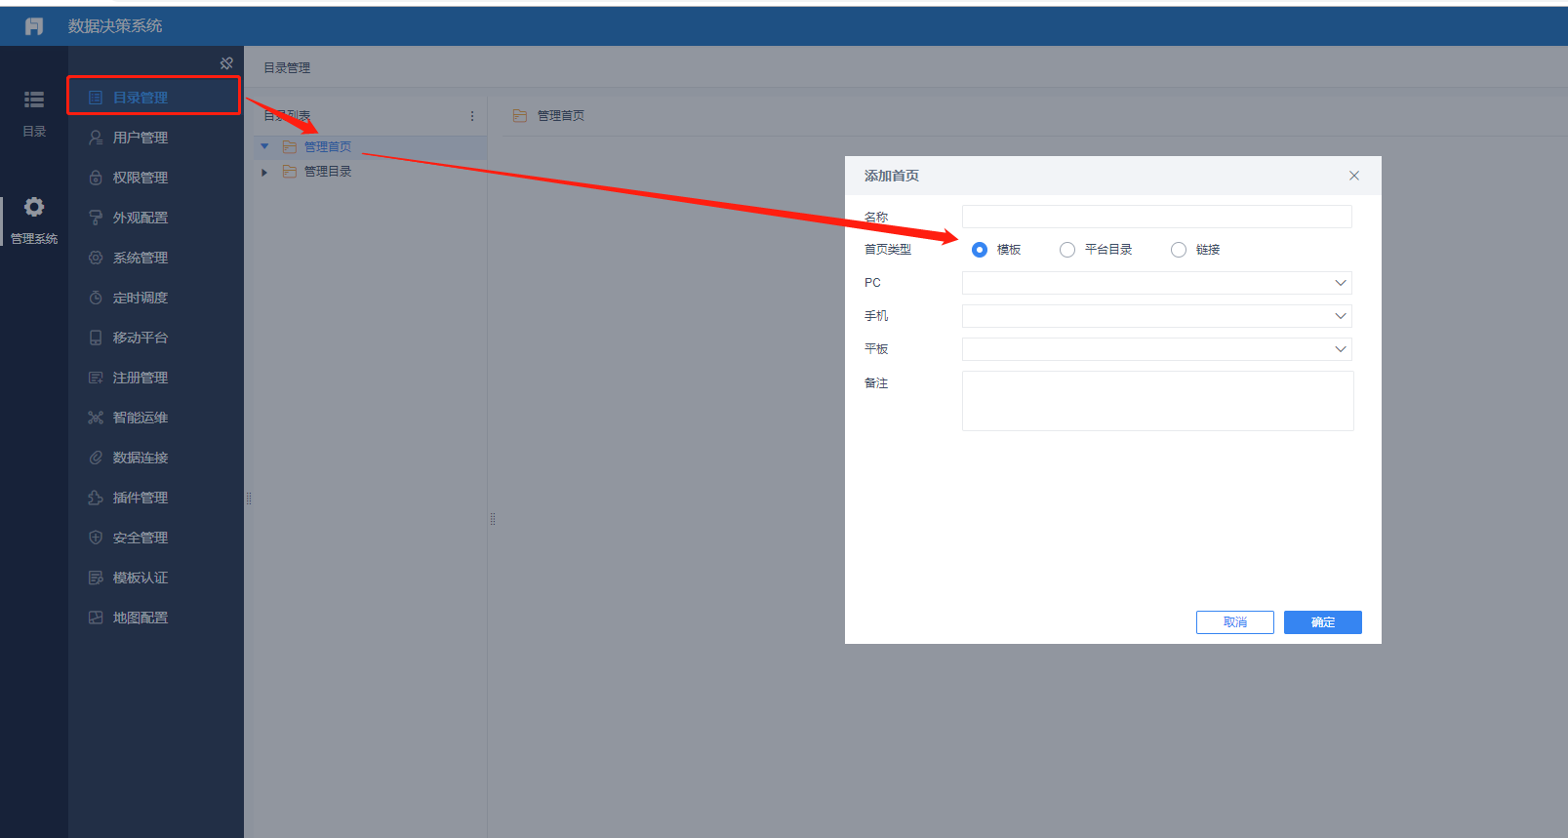1568x838 pixels.
Task: Expand the 管理目录 tree node
Action: 264,172
